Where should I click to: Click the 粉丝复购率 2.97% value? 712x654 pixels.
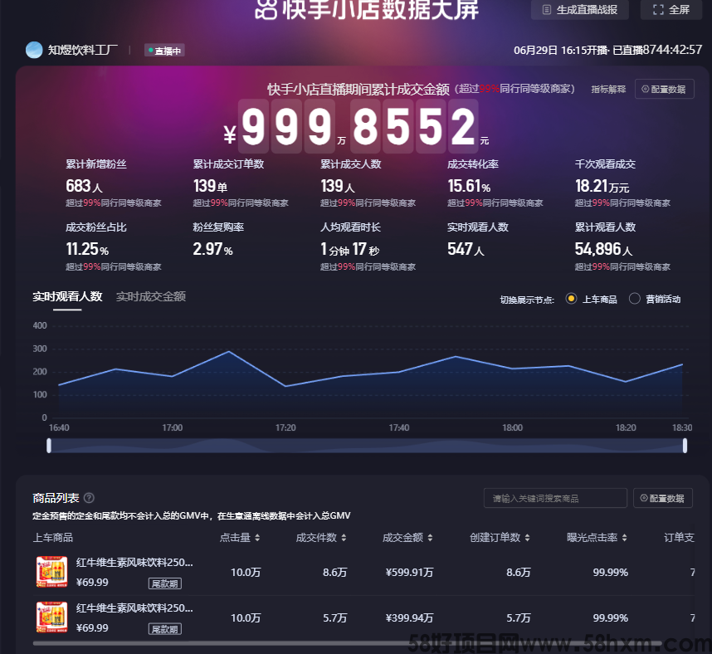(x=212, y=249)
